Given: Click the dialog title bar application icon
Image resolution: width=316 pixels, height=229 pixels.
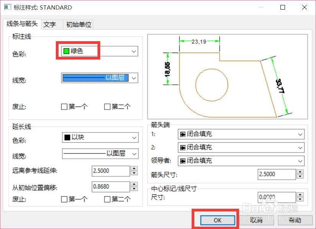Looking at the screenshot, I should [x=7, y=7].
